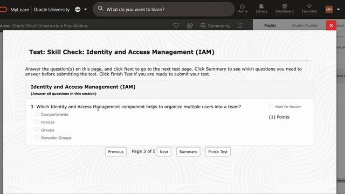This screenshot has width=345, height=194.
Task: Select the Dynamic Groups radio option
Action: pyautogui.click(x=37, y=137)
